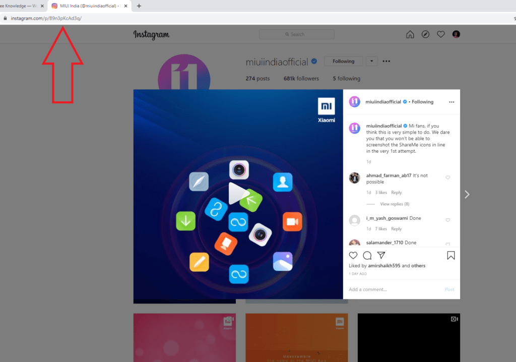The height and width of the screenshot is (362, 516).
Task: Open the Explore compass icon
Action: tap(425, 34)
